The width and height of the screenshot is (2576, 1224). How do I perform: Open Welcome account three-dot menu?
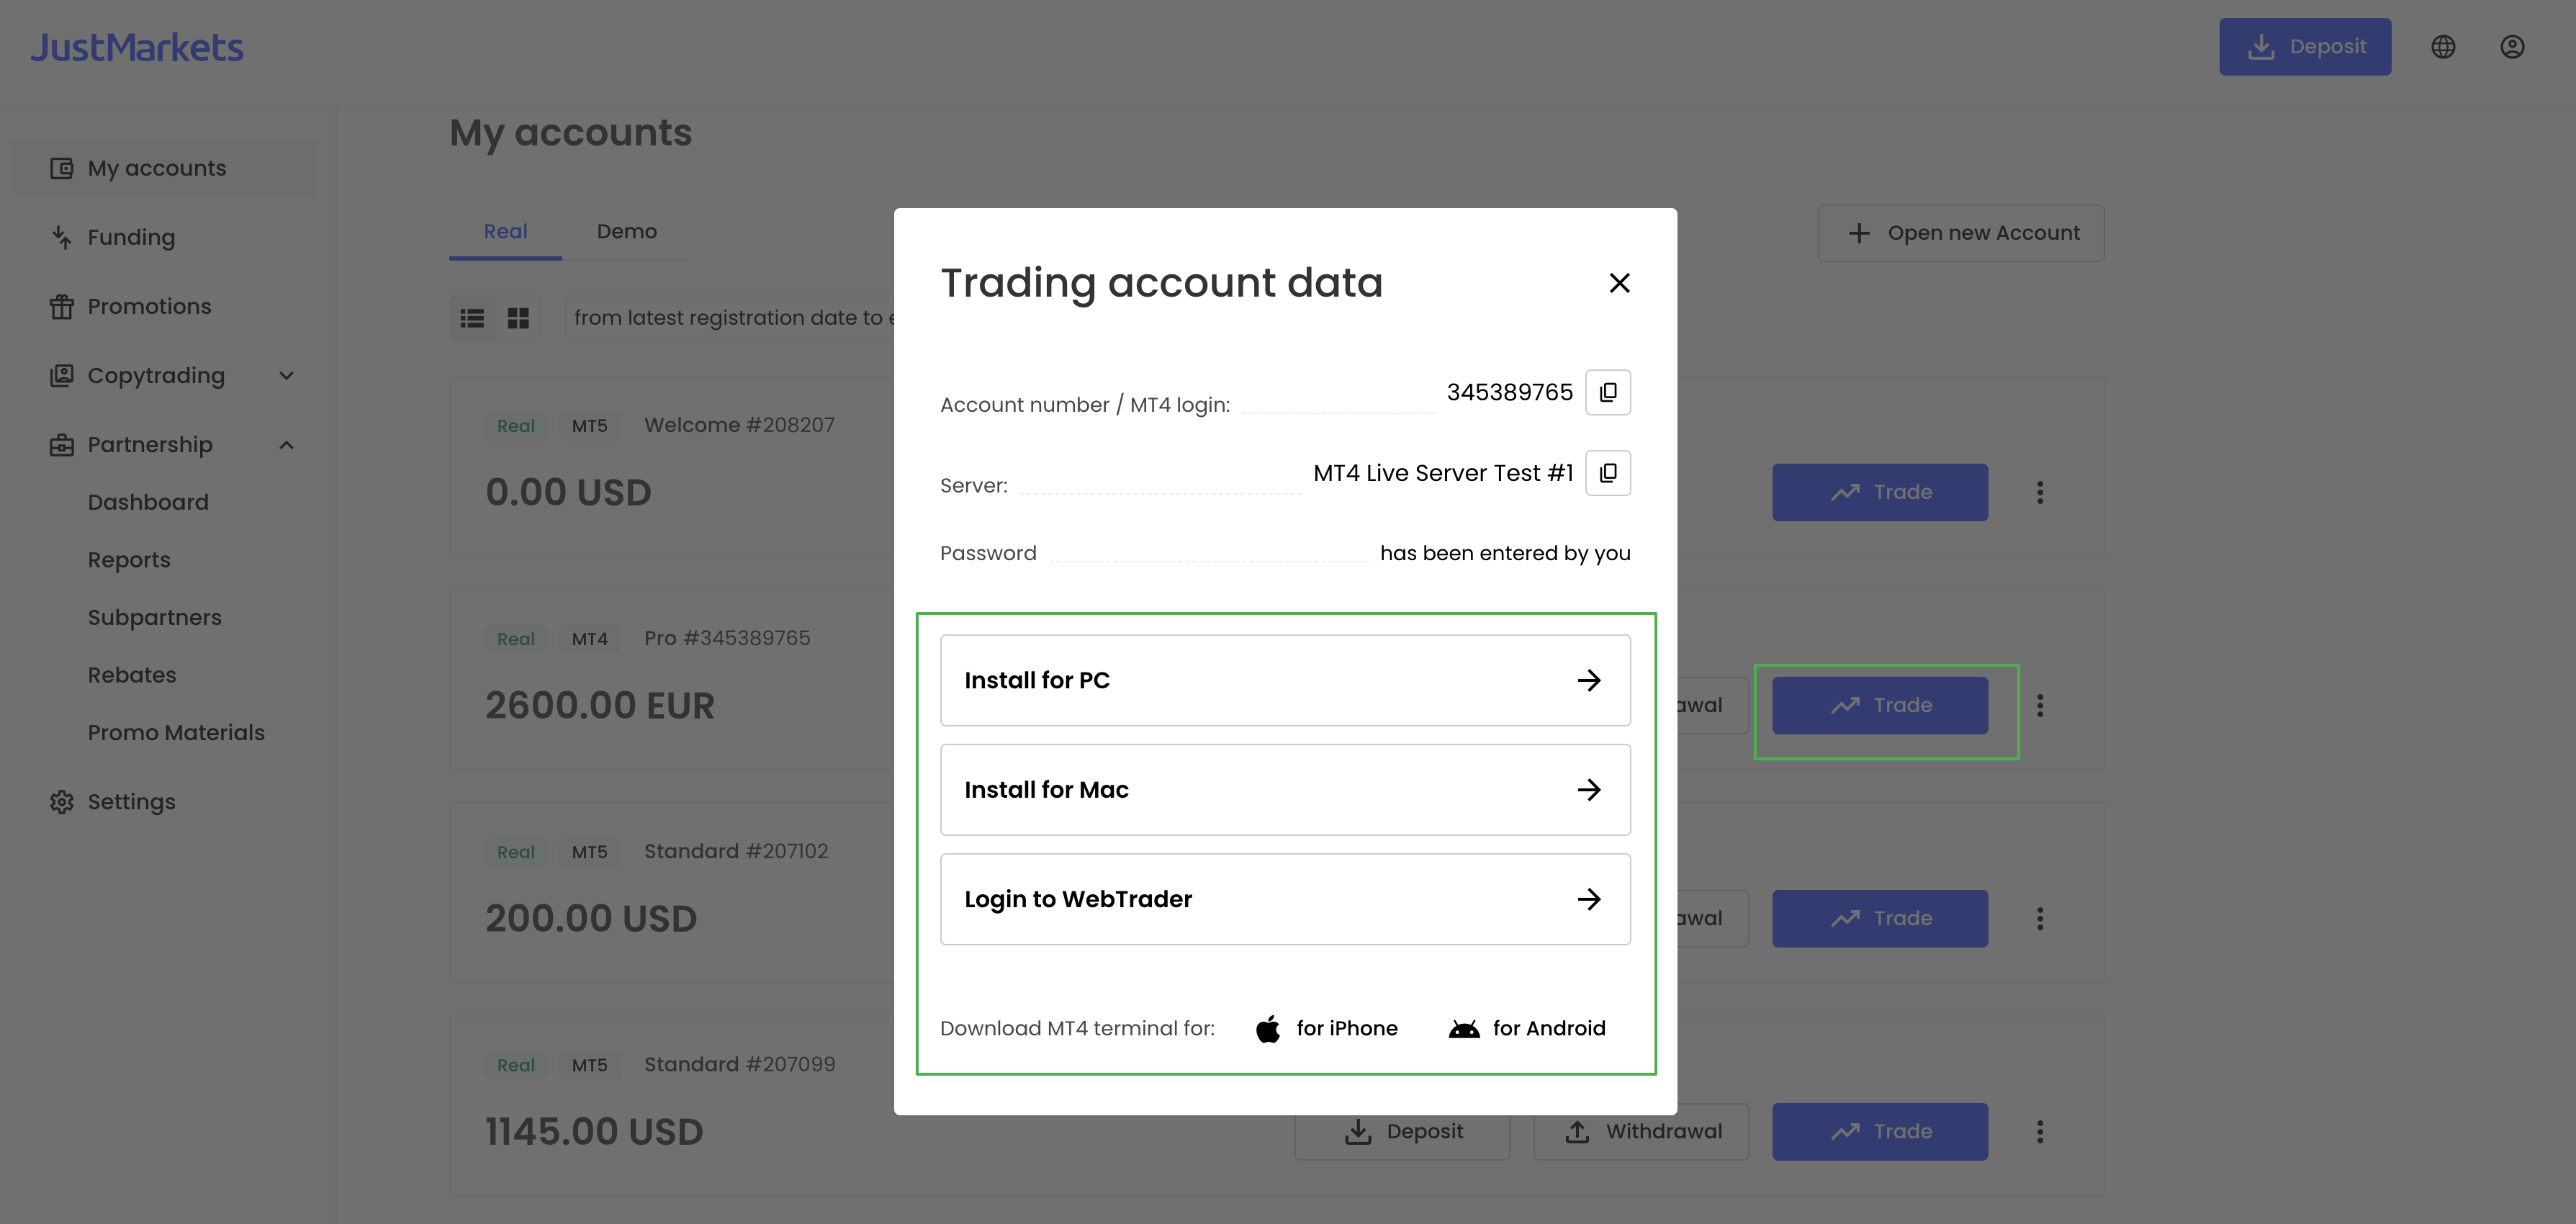[x=2039, y=492]
